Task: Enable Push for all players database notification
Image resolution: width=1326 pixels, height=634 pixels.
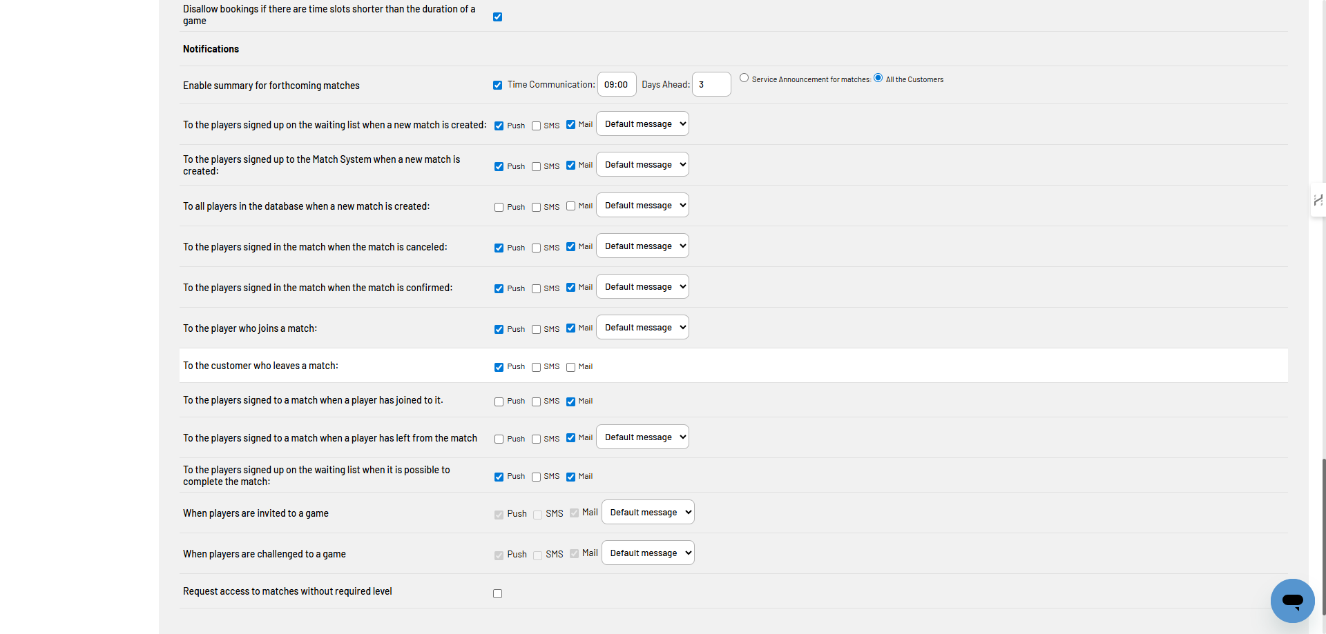Action: pos(499,207)
